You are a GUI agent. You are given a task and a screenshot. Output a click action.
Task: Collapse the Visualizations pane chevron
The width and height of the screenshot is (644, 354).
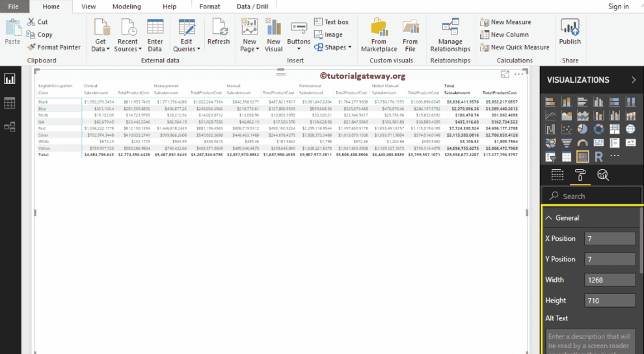click(x=634, y=79)
